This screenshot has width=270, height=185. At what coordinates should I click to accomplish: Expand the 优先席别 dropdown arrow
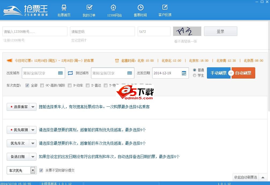pos(33,130)
